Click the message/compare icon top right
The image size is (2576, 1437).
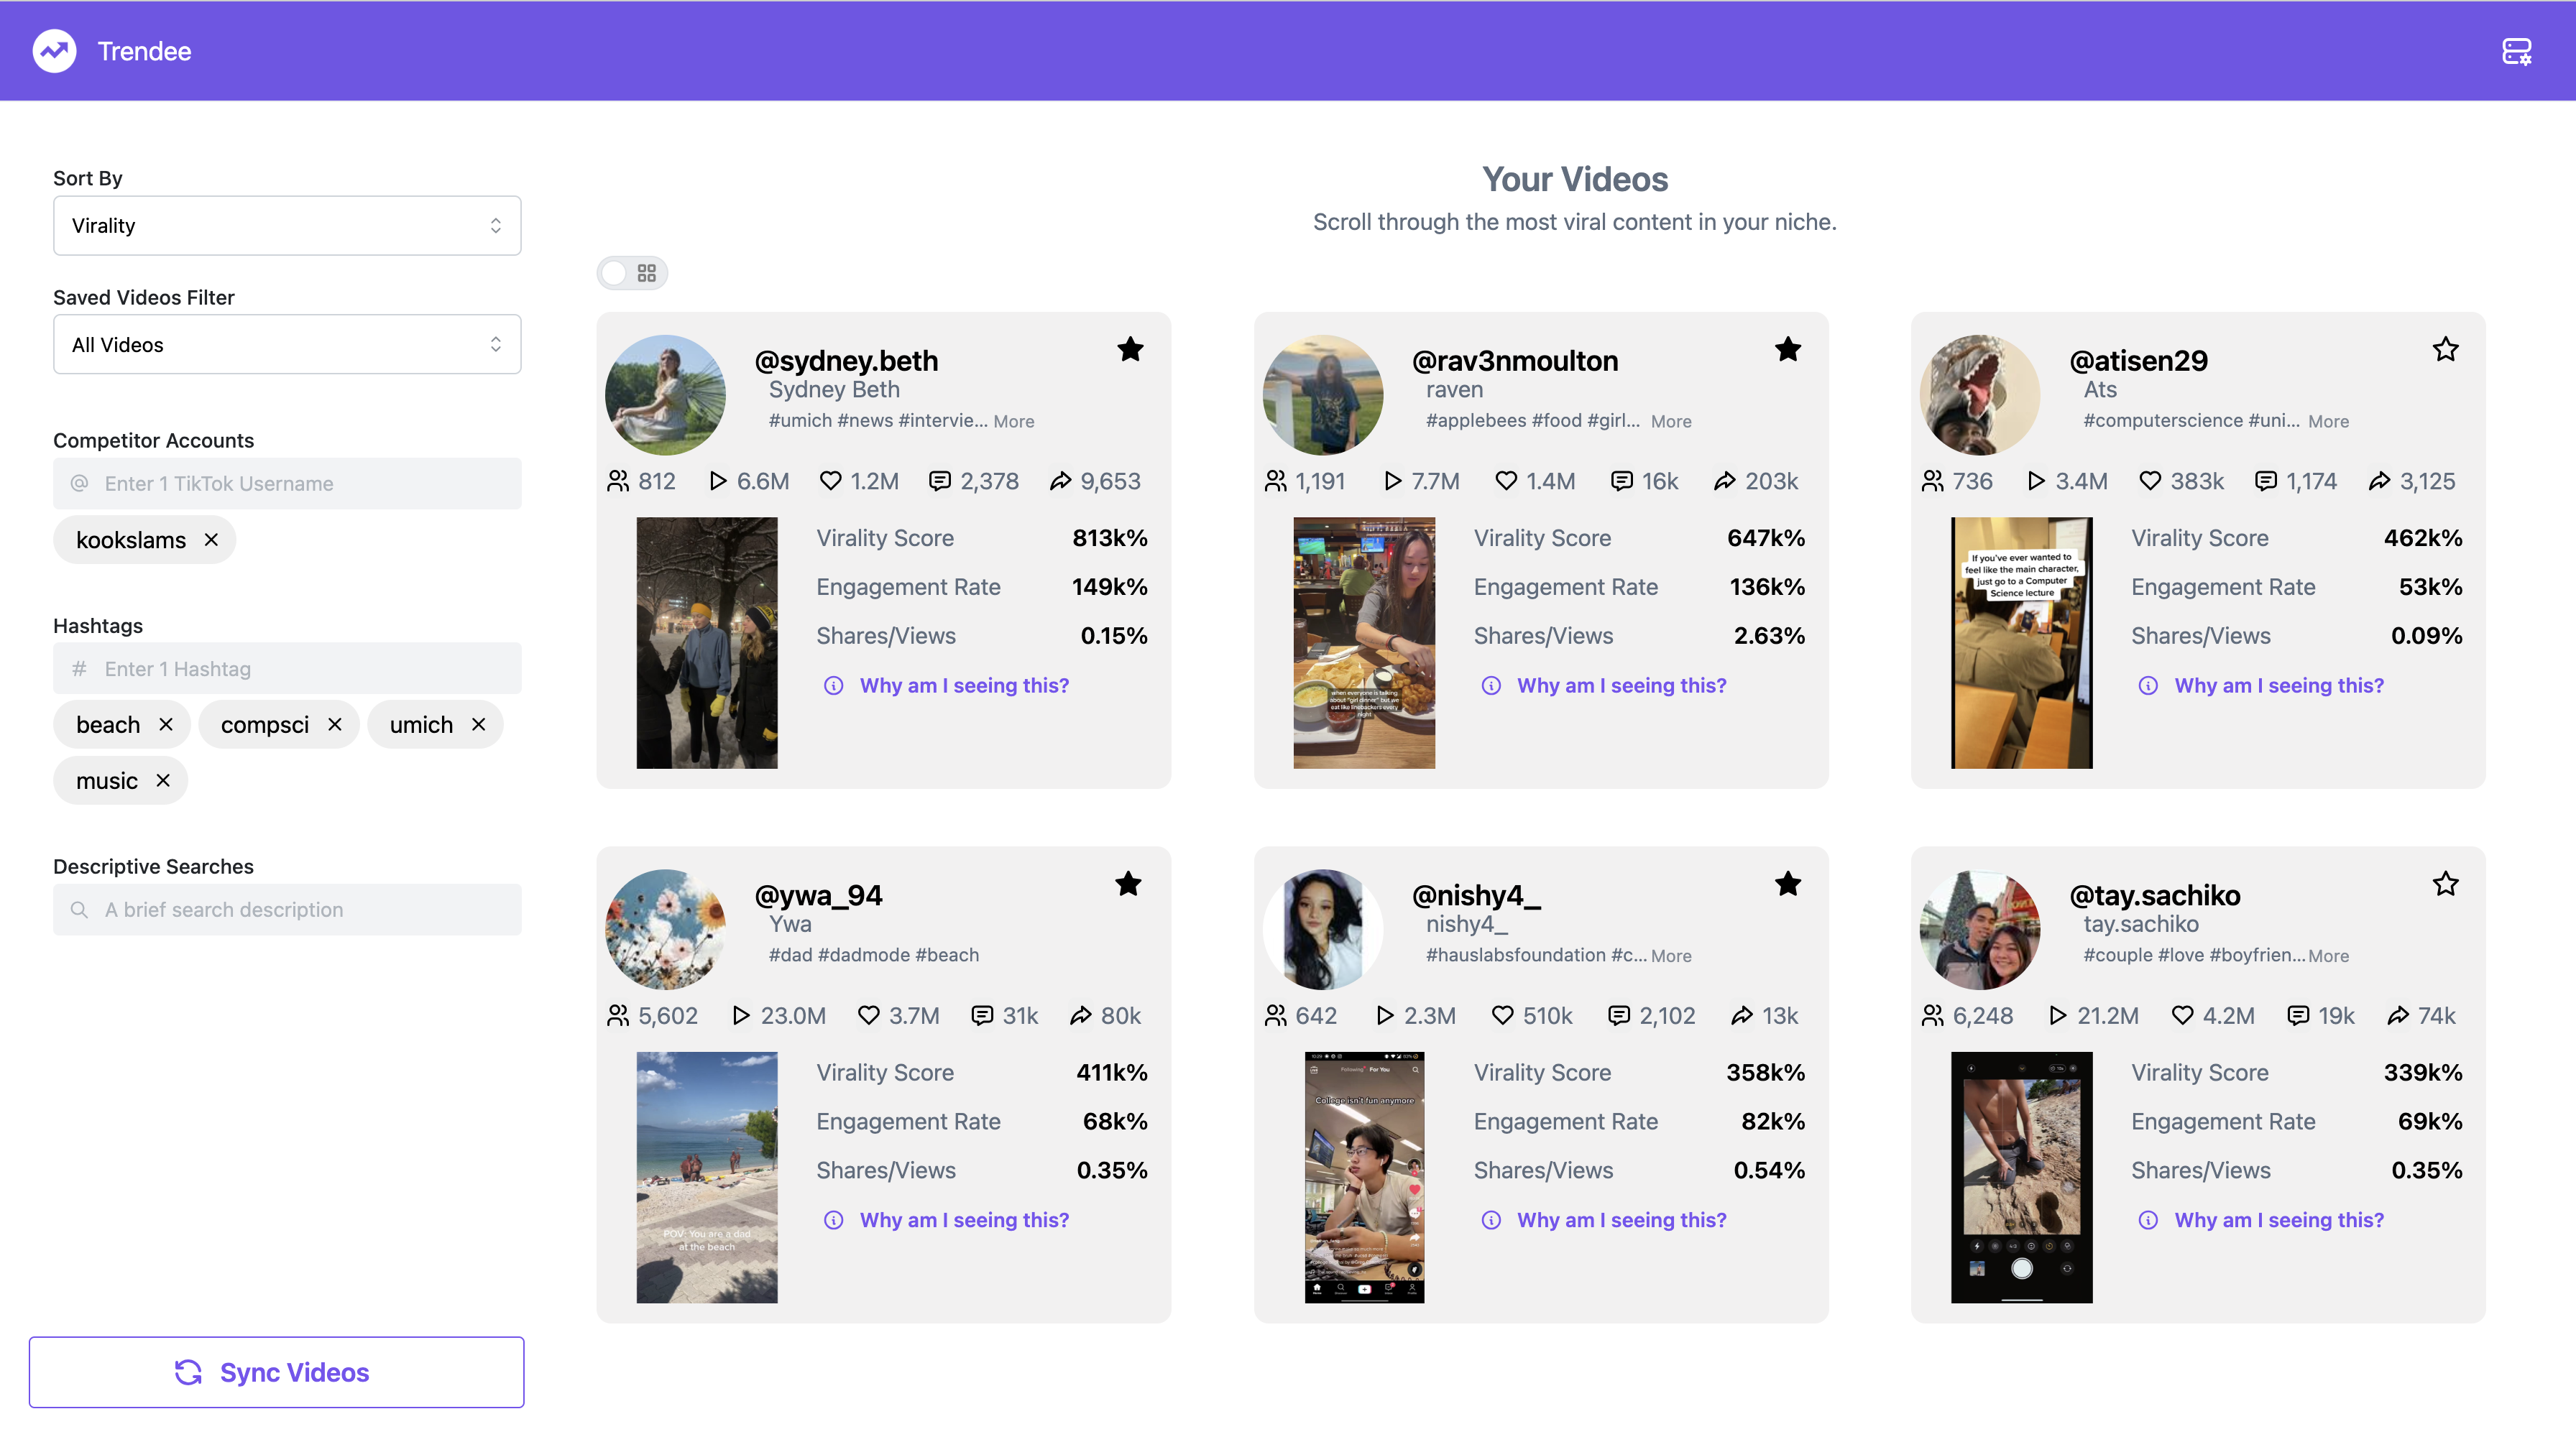[2518, 51]
